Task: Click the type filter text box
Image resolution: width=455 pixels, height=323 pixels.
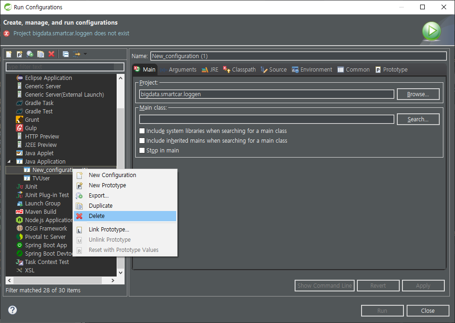Action: 65,67
